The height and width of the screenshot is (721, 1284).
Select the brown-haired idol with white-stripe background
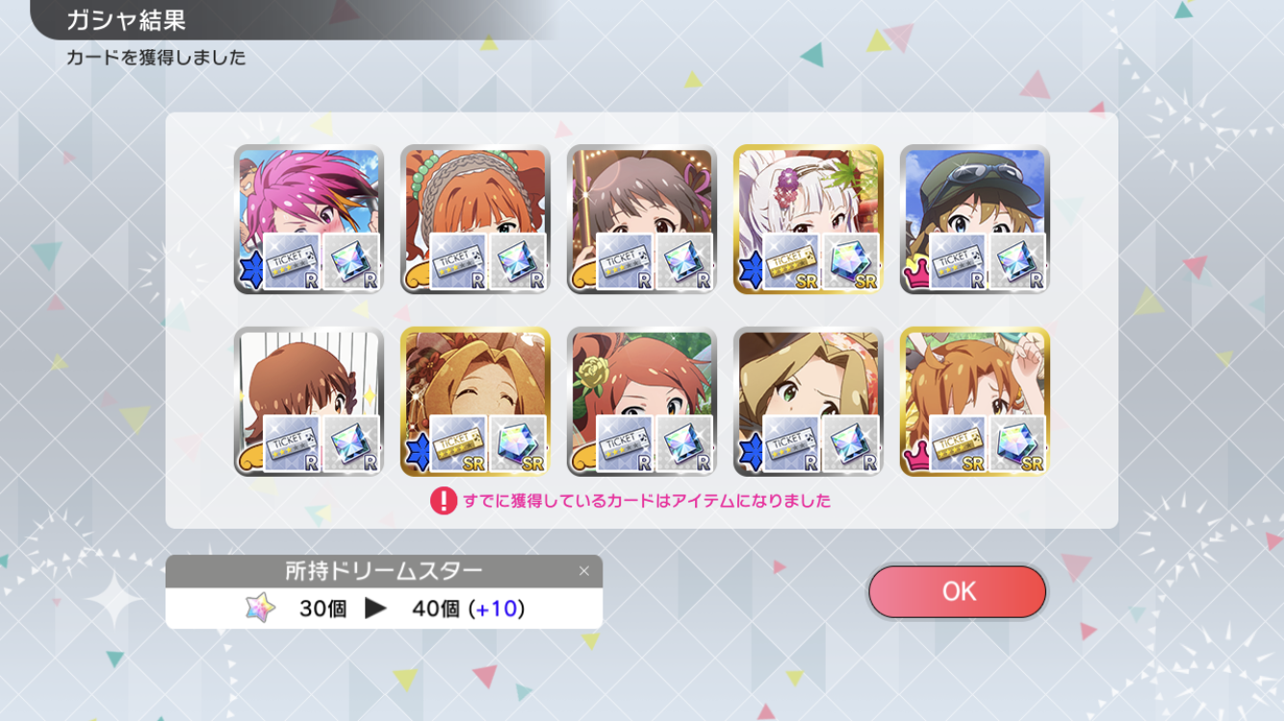tap(309, 402)
